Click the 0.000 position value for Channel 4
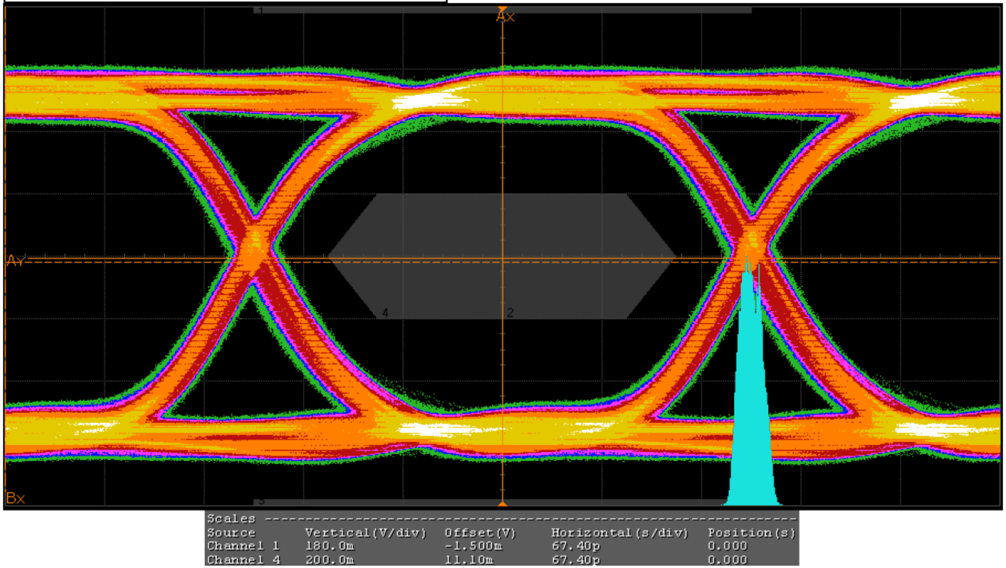 coord(727,559)
